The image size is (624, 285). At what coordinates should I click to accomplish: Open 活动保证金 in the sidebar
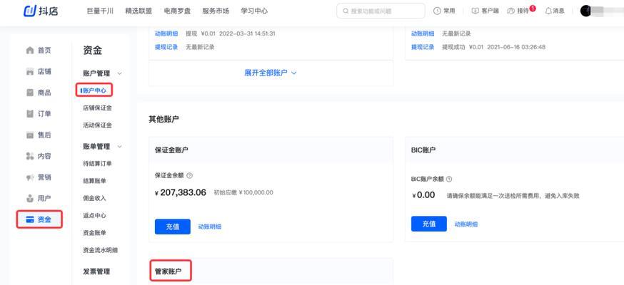(x=98, y=125)
